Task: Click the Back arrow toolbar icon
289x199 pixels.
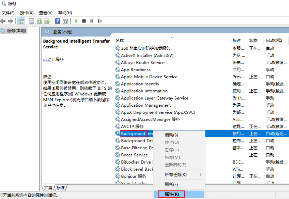Action: point(3,21)
